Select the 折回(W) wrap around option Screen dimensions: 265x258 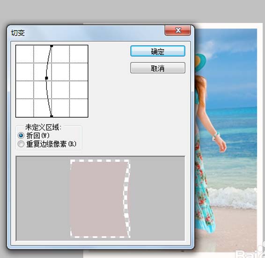click(x=34, y=136)
